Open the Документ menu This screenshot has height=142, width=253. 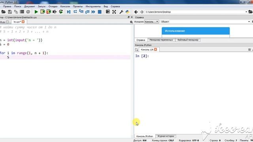coord(29,6)
